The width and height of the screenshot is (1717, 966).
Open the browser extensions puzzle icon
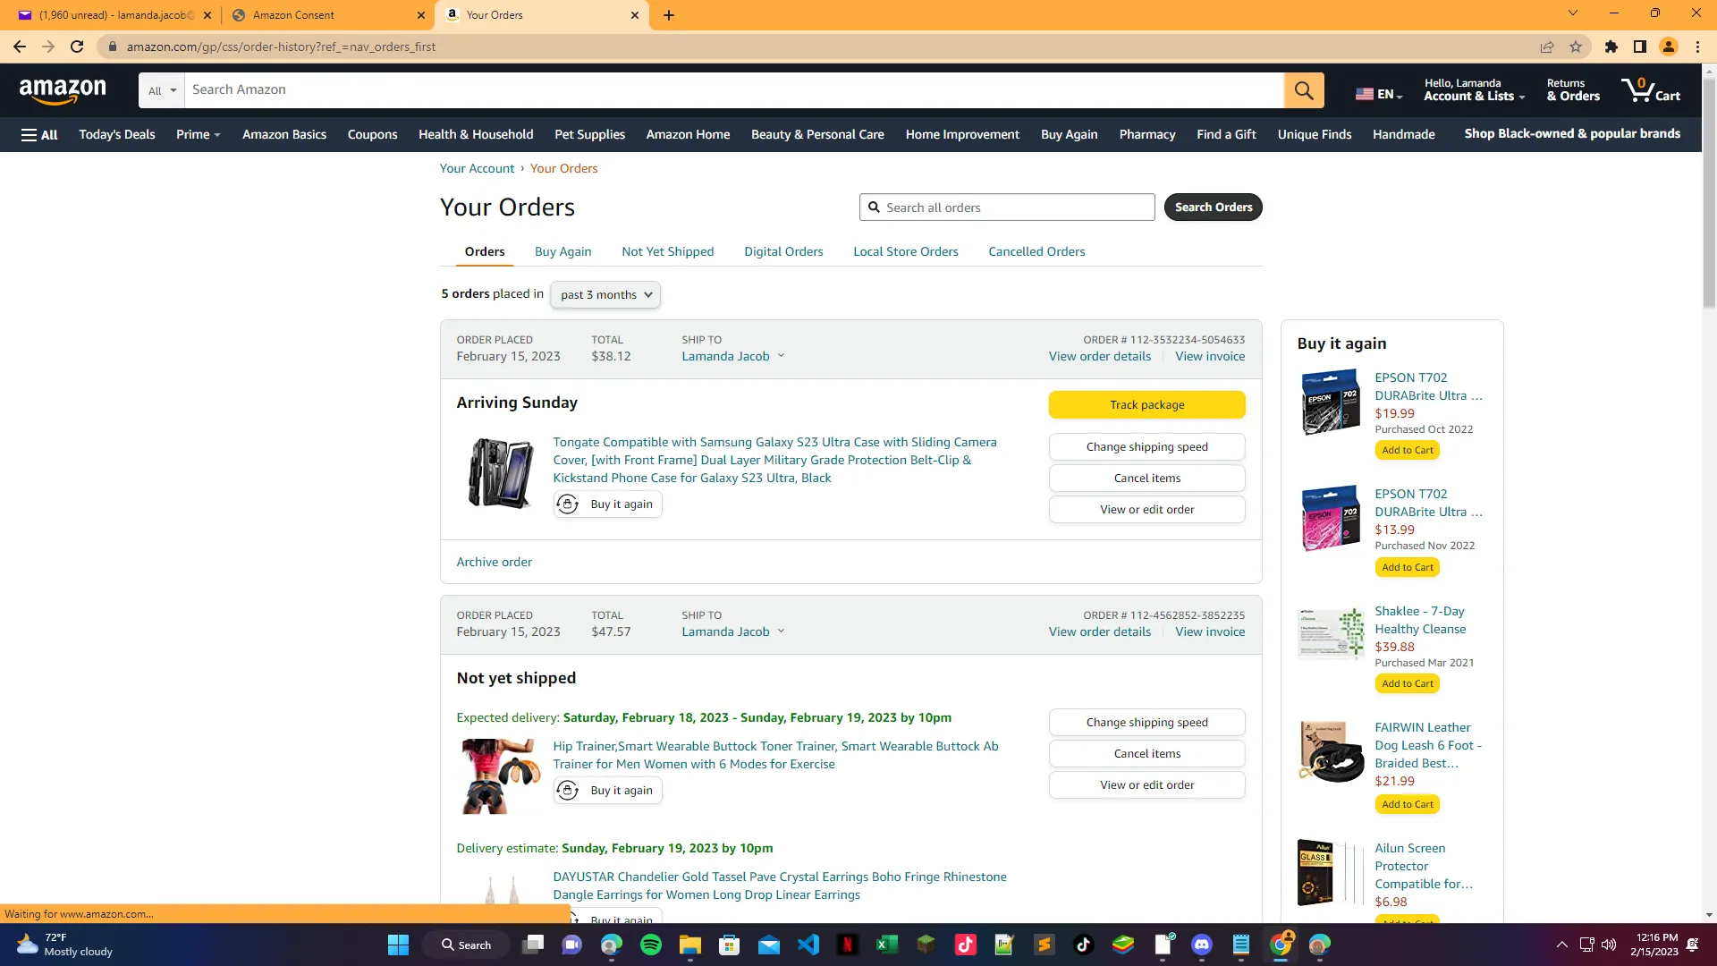pos(1611,47)
